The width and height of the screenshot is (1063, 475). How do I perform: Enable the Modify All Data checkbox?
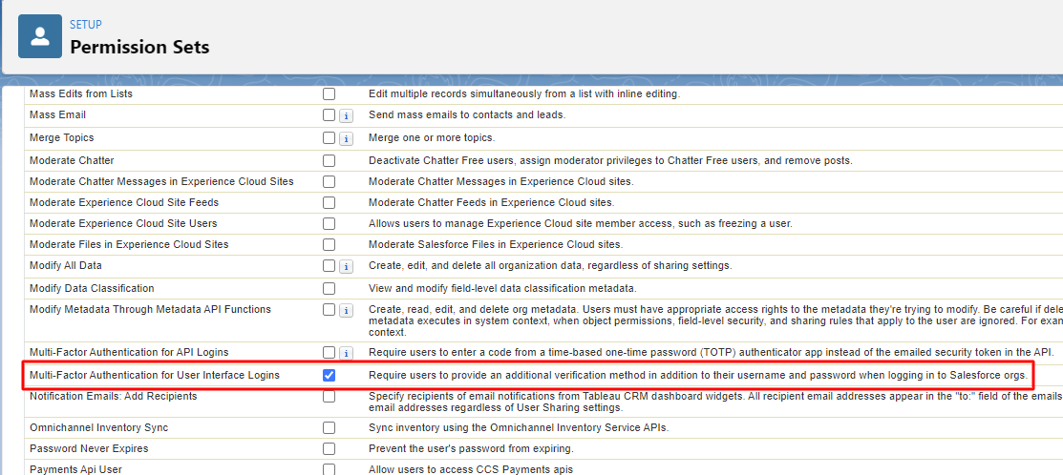pyautogui.click(x=329, y=266)
